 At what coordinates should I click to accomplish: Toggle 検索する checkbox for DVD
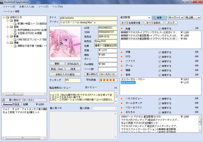click(x=160, y=57)
